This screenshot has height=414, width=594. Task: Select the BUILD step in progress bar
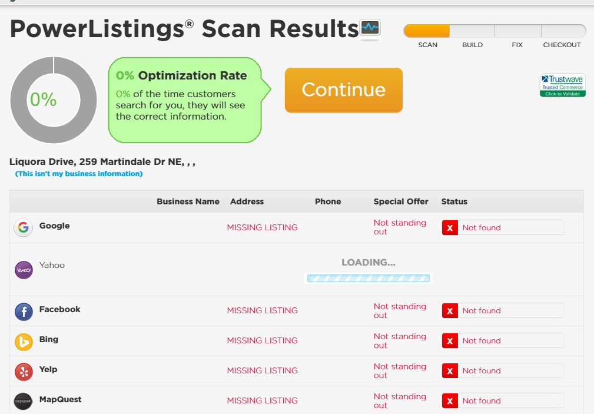click(x=472, y=31)
